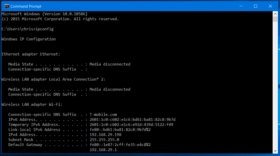Viewport: 280px width, 156px height.
Task: Click the subnet mask 255.255.255.0
Action: click(104, 140)
